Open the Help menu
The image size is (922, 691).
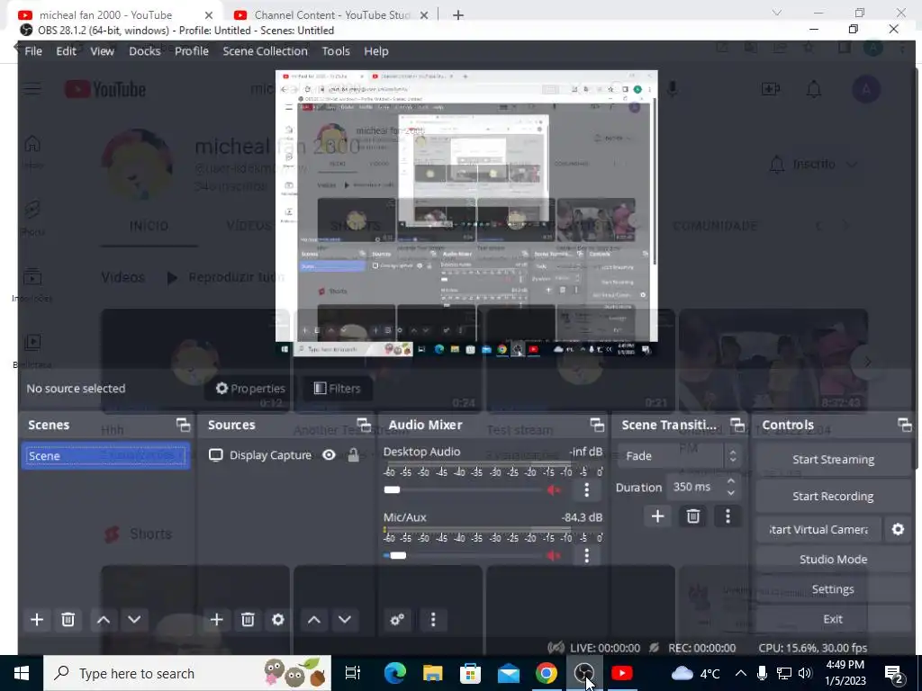click(375, 51)
